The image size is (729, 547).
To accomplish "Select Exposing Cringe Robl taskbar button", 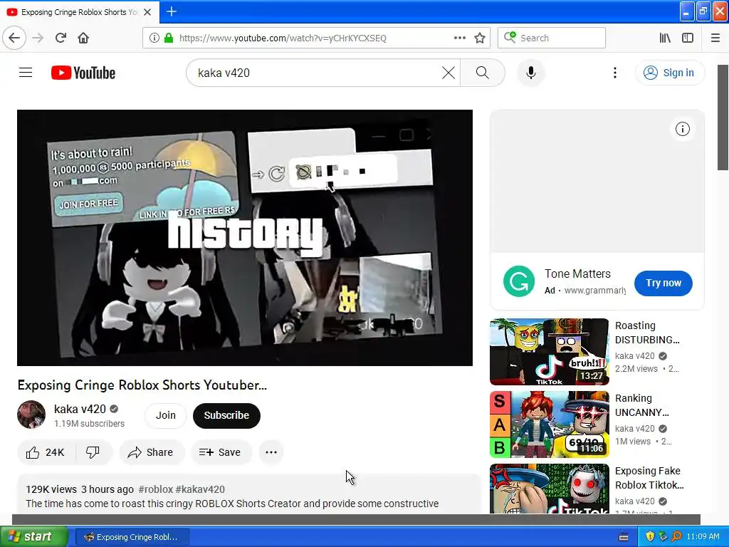I will point(132,537).
